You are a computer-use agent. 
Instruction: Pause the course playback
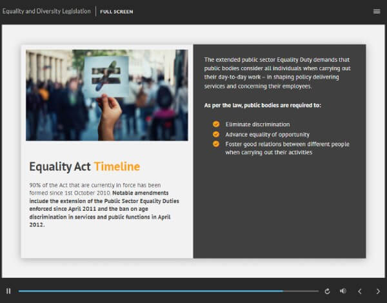pyautogui.click(x=8, y=291)
